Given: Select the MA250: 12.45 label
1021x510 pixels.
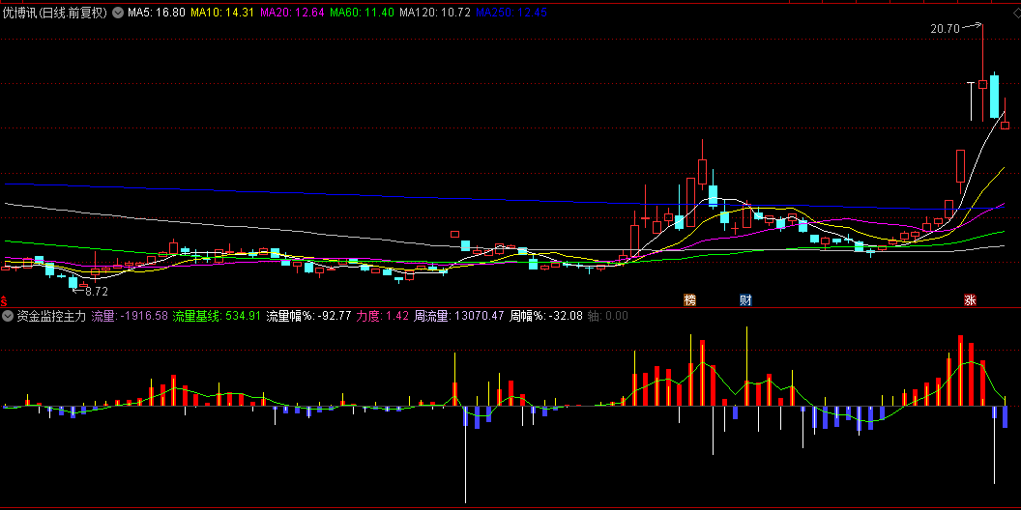Looking at the screenshot, I should click(511, 13).
